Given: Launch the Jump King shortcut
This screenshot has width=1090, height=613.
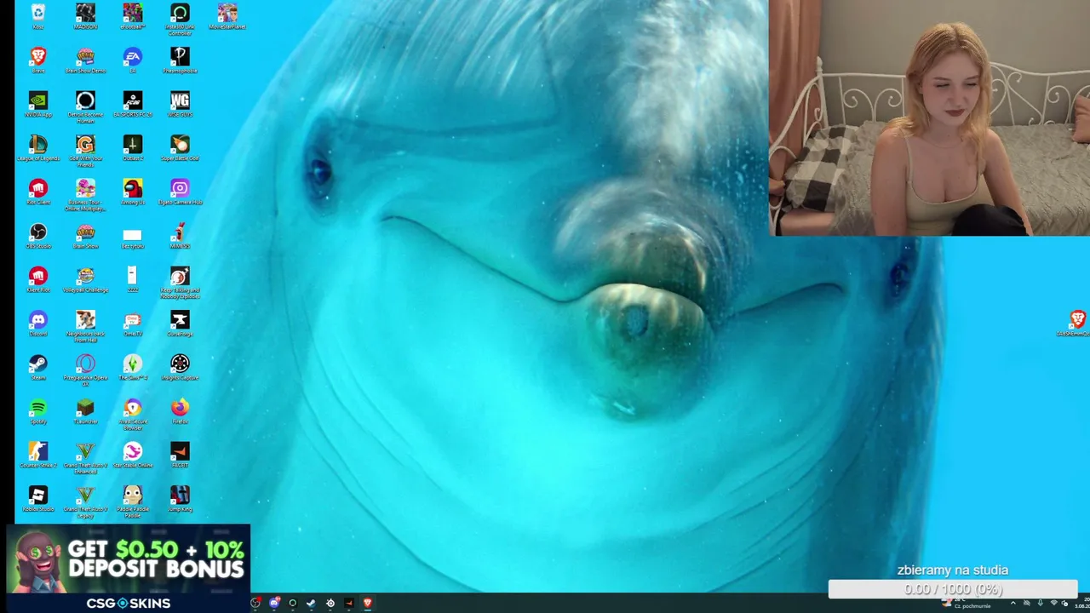Looking at the screenshot, I should [x=180, y=499].
